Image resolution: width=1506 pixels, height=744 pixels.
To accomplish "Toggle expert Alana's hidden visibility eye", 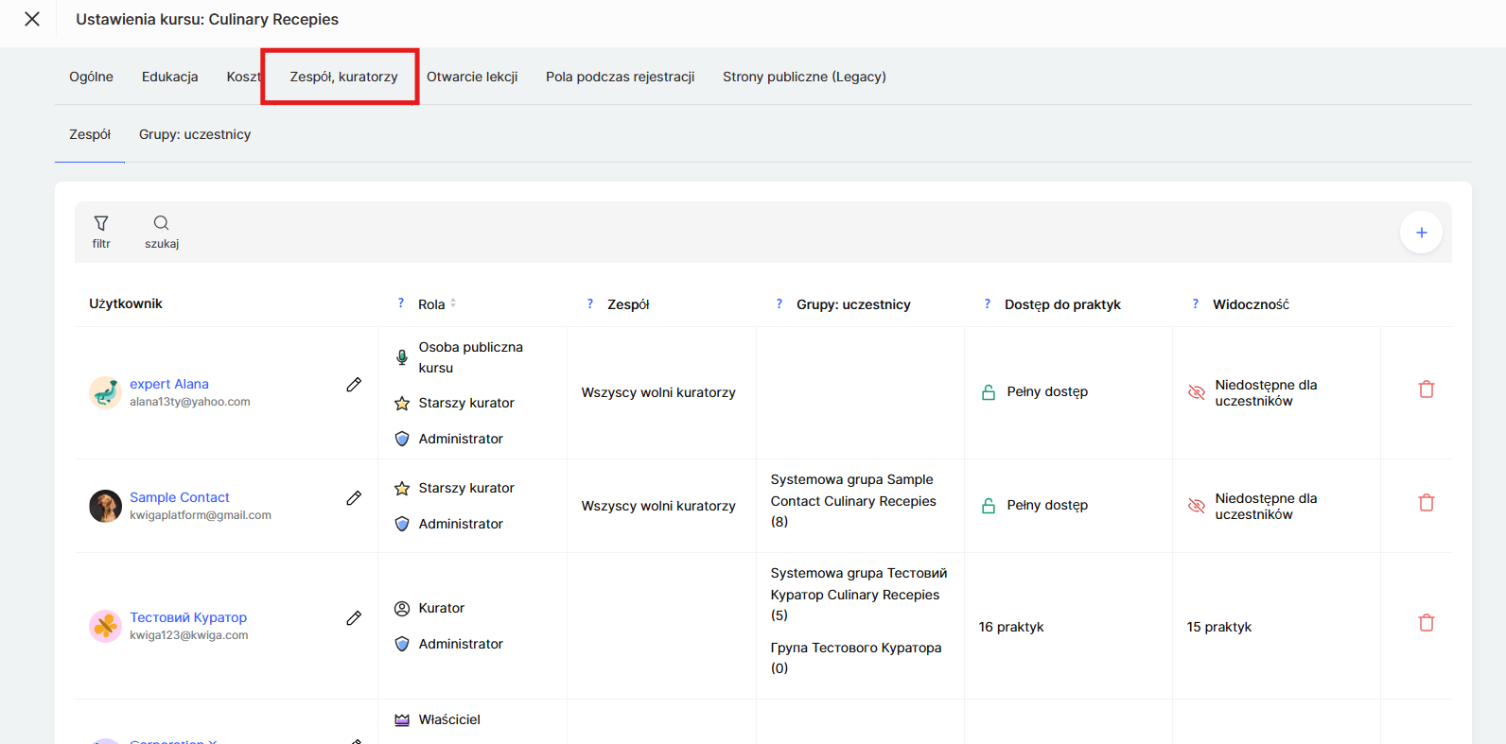I will click(x=1196, y=392).
